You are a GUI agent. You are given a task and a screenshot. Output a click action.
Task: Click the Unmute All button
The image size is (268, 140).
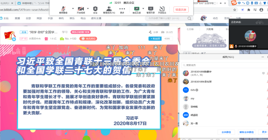point(246,132)
